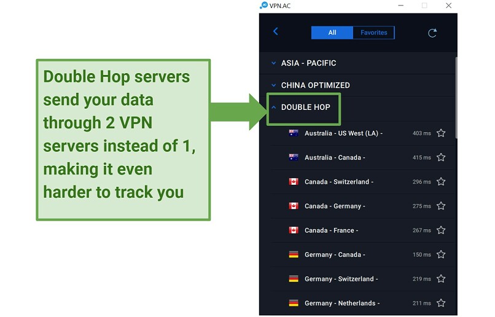The width and height of the screenshot is (495, 317).
Task: Connect to Canada - Switzerland double hop
Action: (362, 182)
